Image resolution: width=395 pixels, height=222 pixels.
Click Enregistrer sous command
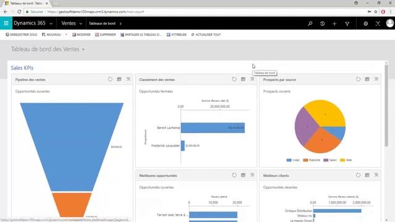(x=22, y=35)
